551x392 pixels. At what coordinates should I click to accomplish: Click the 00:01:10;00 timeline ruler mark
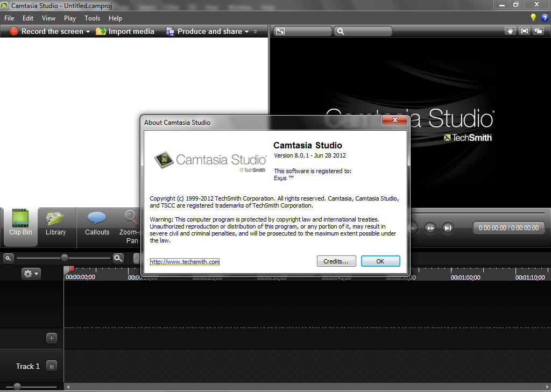pos(530,277)
